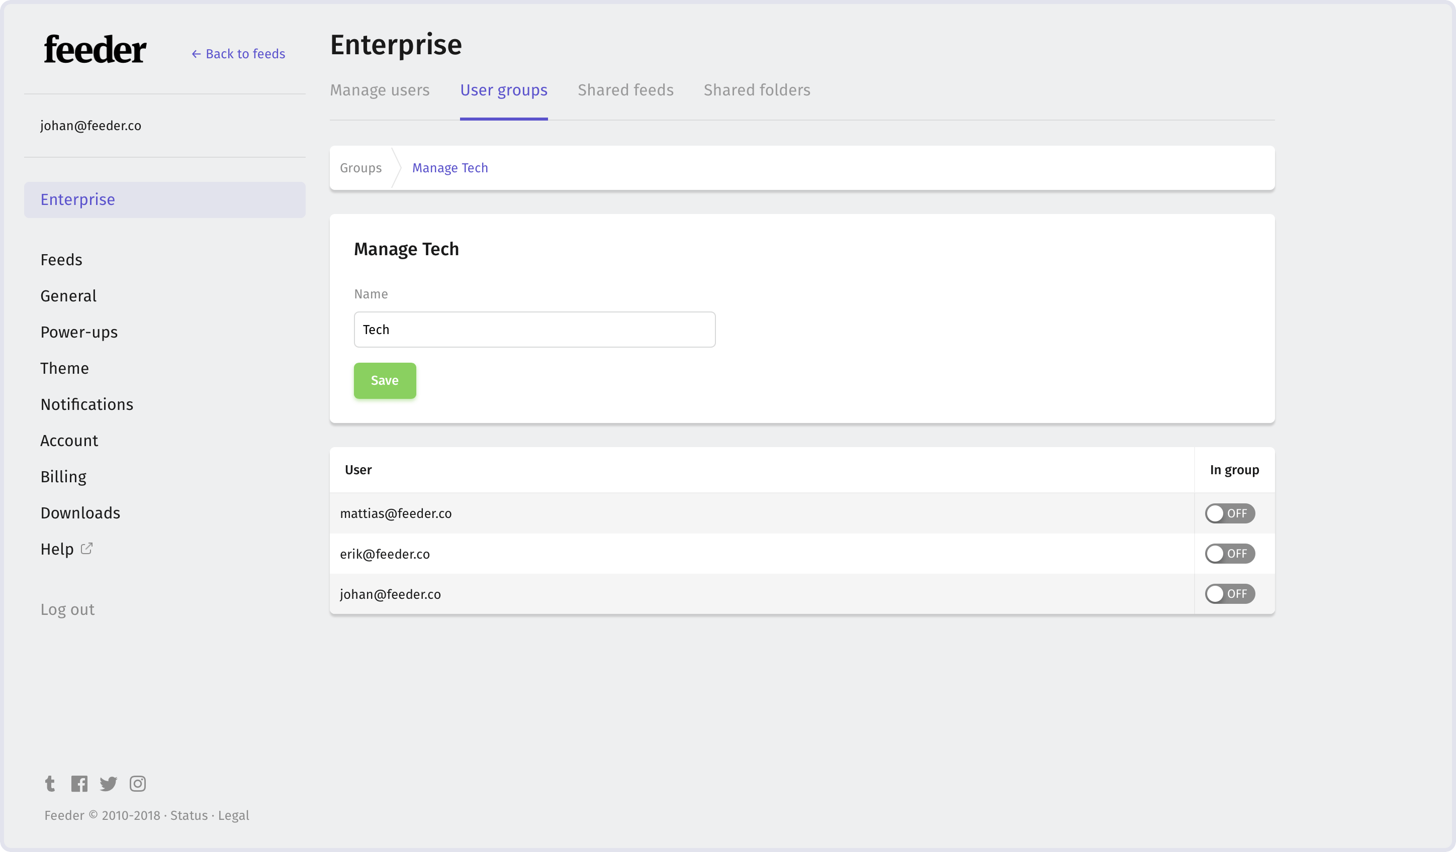Toggle group membership for erik@feeder.co
Viewport: 1456px width, 852px height.
tap(1230, 554)
